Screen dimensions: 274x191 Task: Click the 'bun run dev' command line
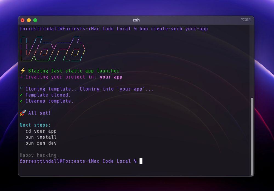pyautogui.click(x=41, y=143)
